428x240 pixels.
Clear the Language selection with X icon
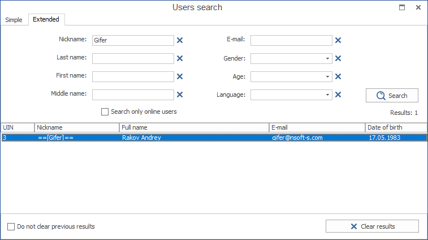pos(338,95)
